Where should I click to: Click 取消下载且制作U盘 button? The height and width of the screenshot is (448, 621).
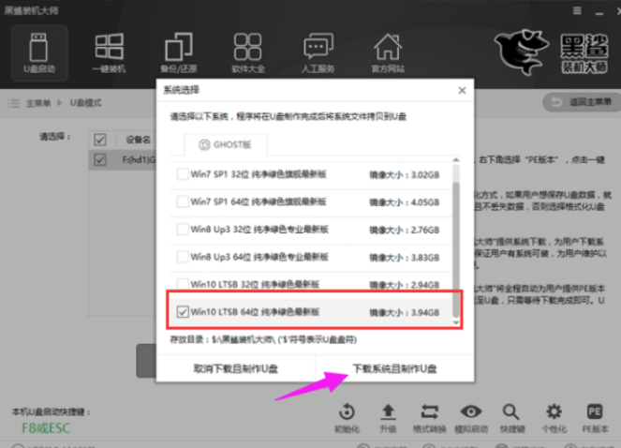pyautogui.click(x=235, y=369)
